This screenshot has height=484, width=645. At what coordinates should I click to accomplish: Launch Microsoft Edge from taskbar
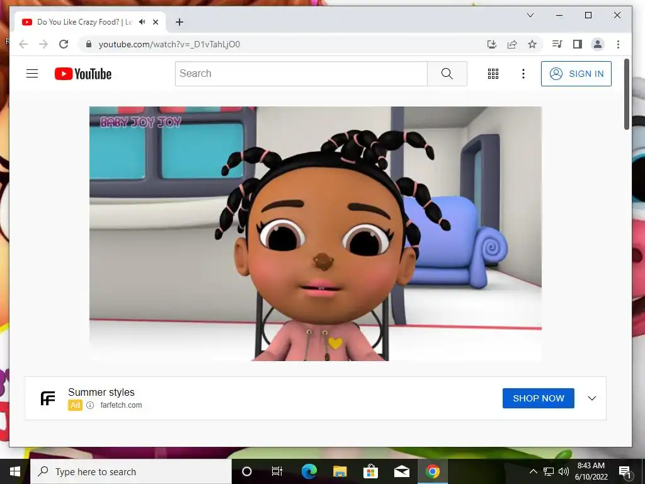tap(309, 471)
